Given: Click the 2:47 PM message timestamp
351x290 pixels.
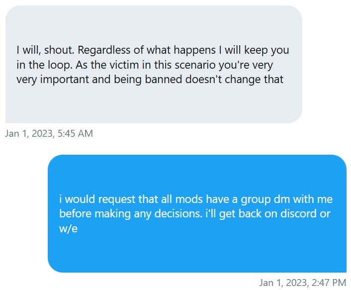Looking at the screenshot, I should (302, 283).
